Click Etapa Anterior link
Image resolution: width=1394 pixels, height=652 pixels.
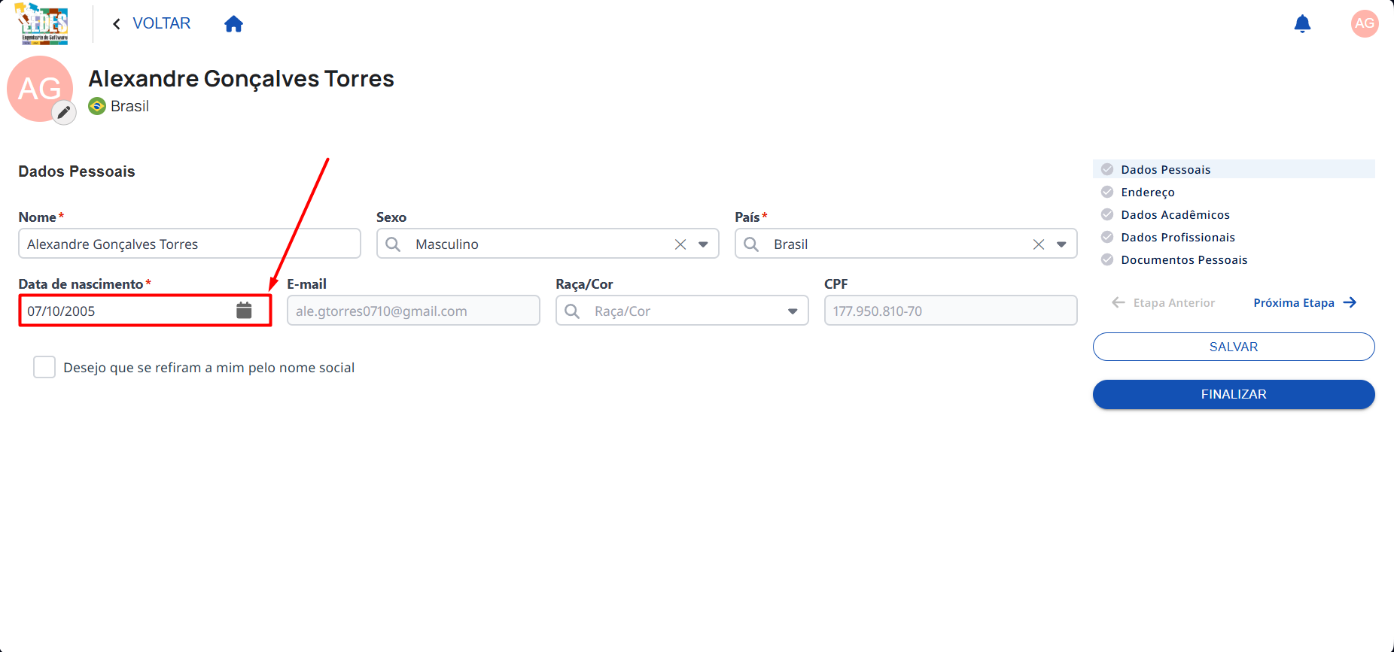pos(1164,302)
